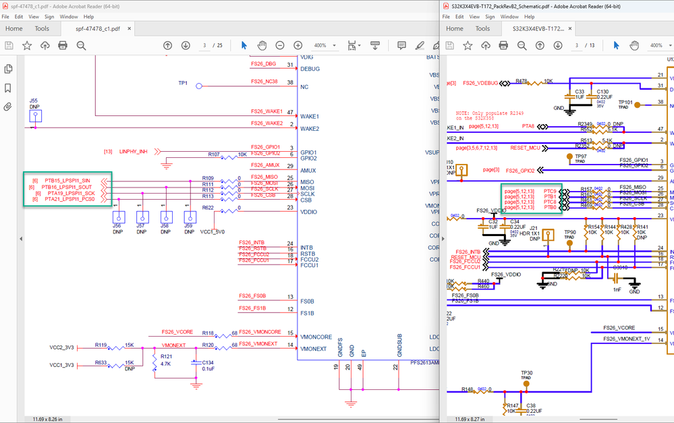Zoom out with the minus button
Viewport: 674px width, 423px height.
pos(279,45)
